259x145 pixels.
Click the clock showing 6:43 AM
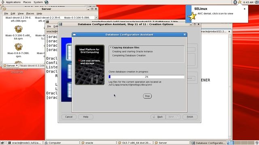248,2
